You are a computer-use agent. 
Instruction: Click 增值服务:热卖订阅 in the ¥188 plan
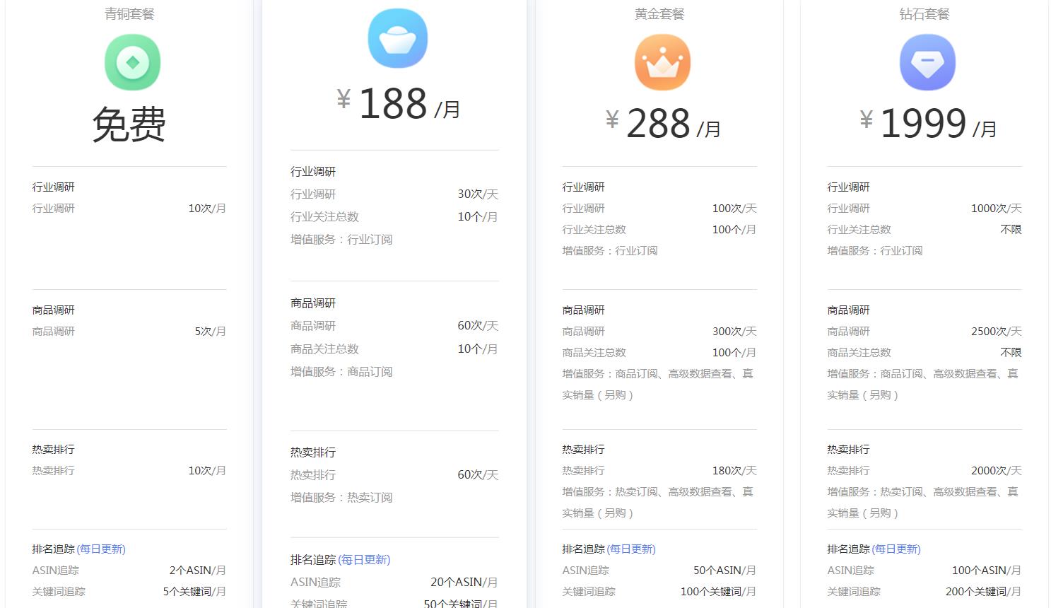click(341, 498)
